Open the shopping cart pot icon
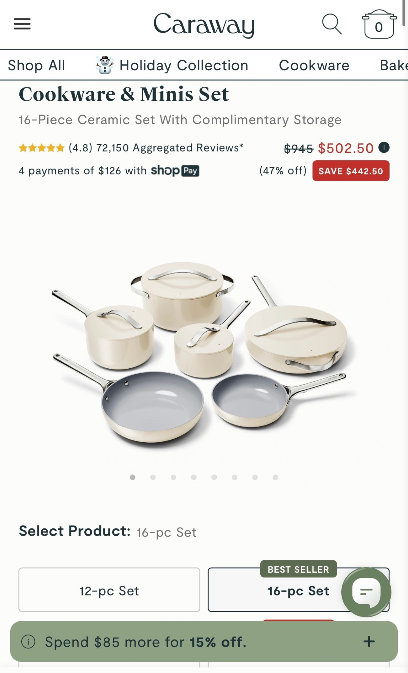408x673 pixels. click(379, 24)
